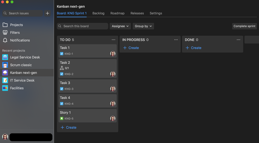Open the IN PROGRESS column ellipsis menu
Image resolution: width=259 pixels, height=143 pixels.
tap(176, 40)
